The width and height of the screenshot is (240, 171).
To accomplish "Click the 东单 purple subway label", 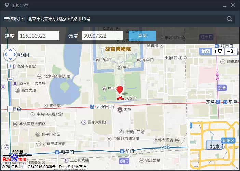I will point(222,88).
